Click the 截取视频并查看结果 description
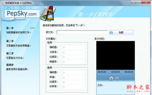The width and height of the screenshot is (152, 95). (x=17, y=69)
